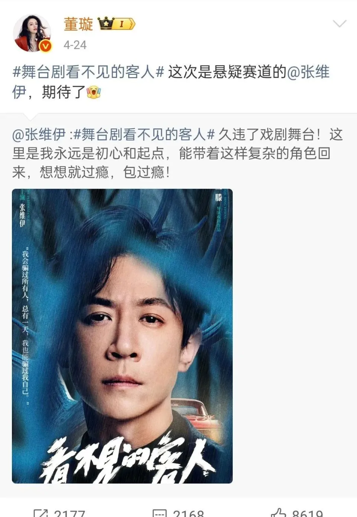Expand the post options chevron
The height and width of the screenshot is (517, 357).
pyautogui.click(x=339, y=24)
